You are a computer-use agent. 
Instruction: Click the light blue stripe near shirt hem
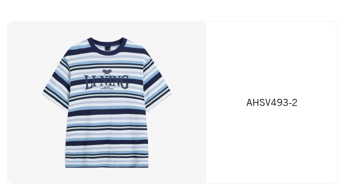[107, 152]
